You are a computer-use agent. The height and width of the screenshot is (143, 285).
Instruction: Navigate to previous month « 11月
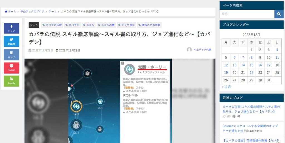226,87
